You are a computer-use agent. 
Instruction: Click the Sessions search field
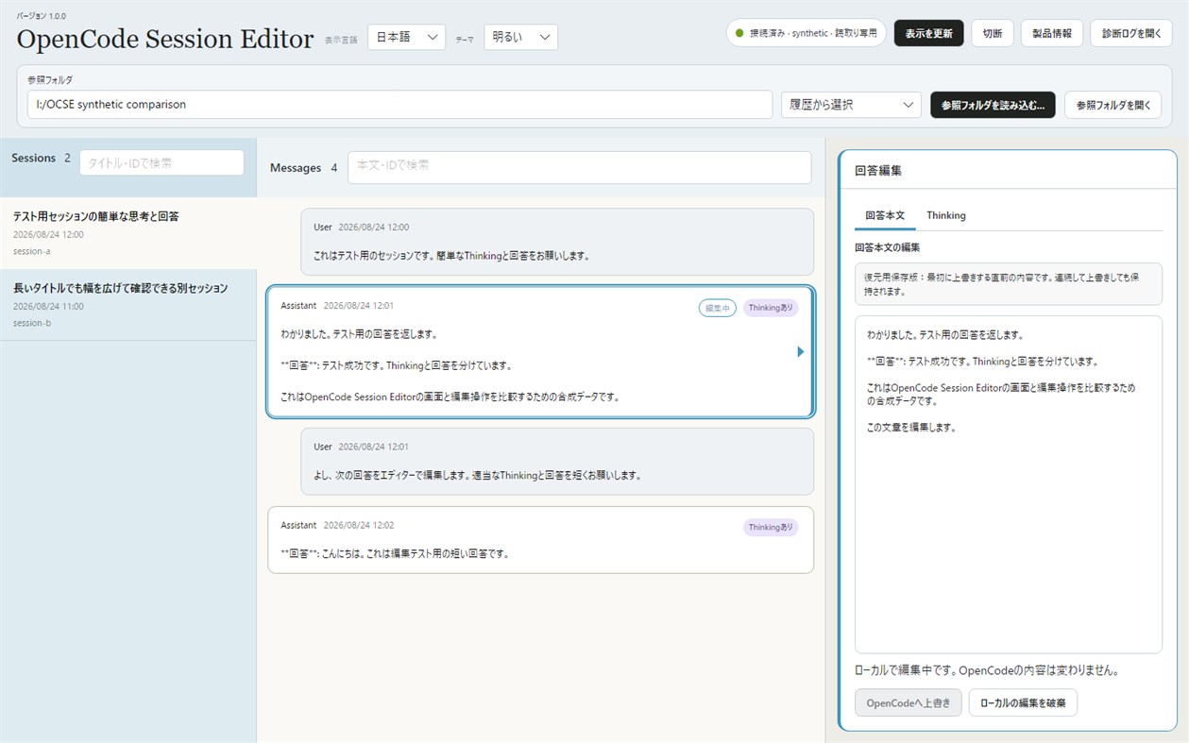pos(161,162)
